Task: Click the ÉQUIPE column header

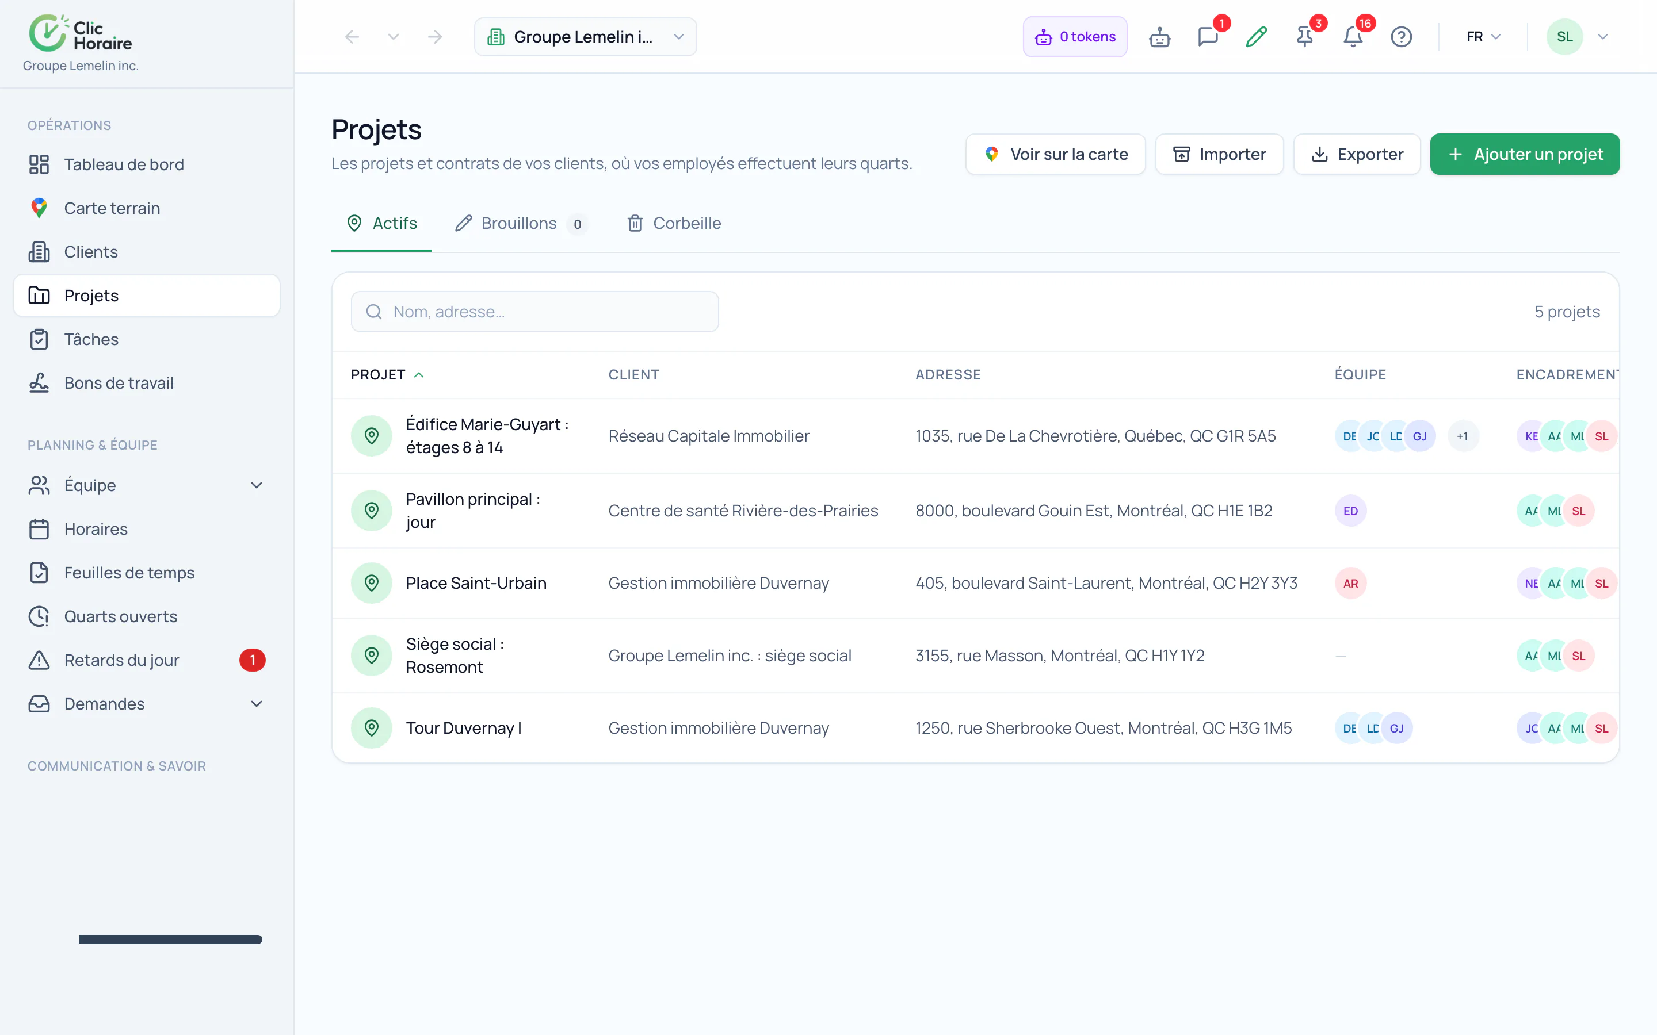Action: point(1360,375)
